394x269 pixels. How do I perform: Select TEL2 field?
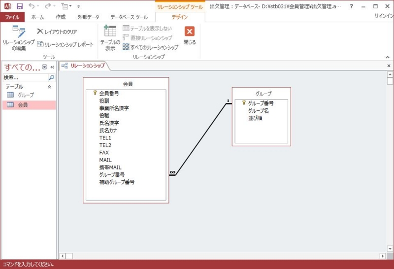click(x=105, y=145)
